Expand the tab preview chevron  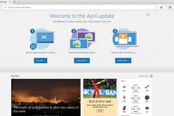coord(19,2)
